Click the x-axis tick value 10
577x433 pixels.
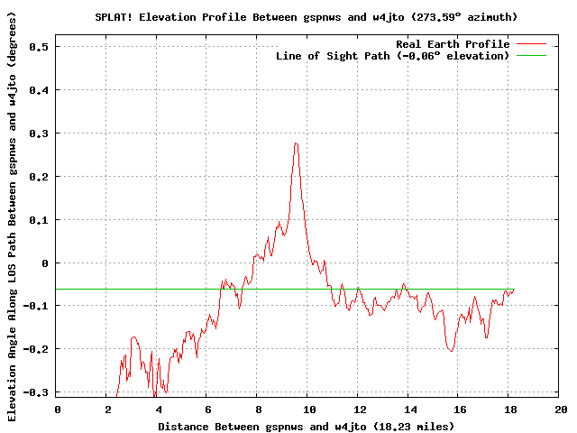(x=309, y=410)
